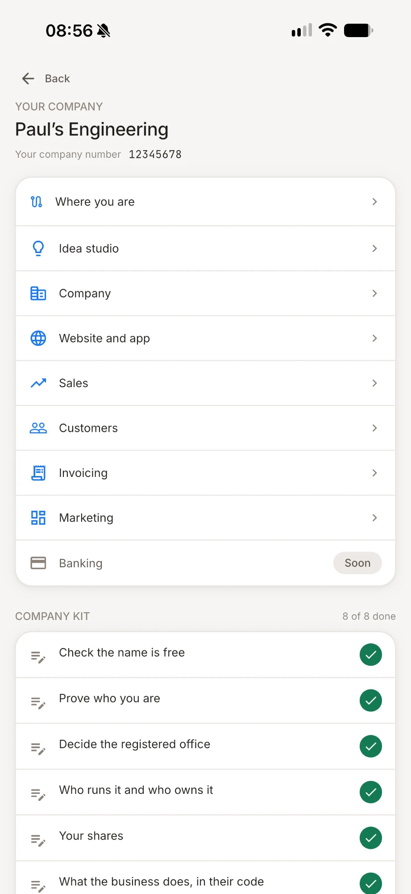411x894 pixels.
Task: Toggle What the business does checkmark
Action: pos(371,884)
